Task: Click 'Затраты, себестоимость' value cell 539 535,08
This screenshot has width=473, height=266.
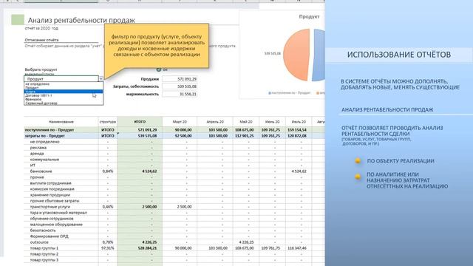Action: 180,86
